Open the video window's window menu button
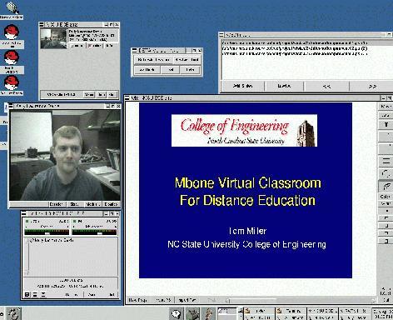Screen dimensions: 393x320 tap(12, 106)
